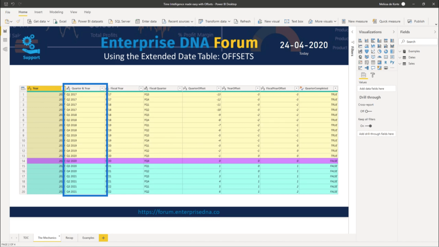Select the Treemap visual
The image size is (439, 247).
tap(392, 51)
